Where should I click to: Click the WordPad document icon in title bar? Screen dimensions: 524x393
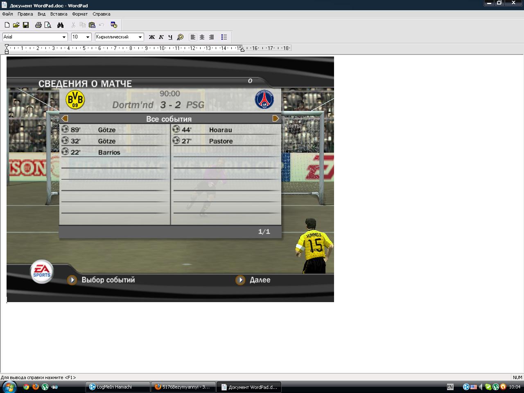click(5, 5)
